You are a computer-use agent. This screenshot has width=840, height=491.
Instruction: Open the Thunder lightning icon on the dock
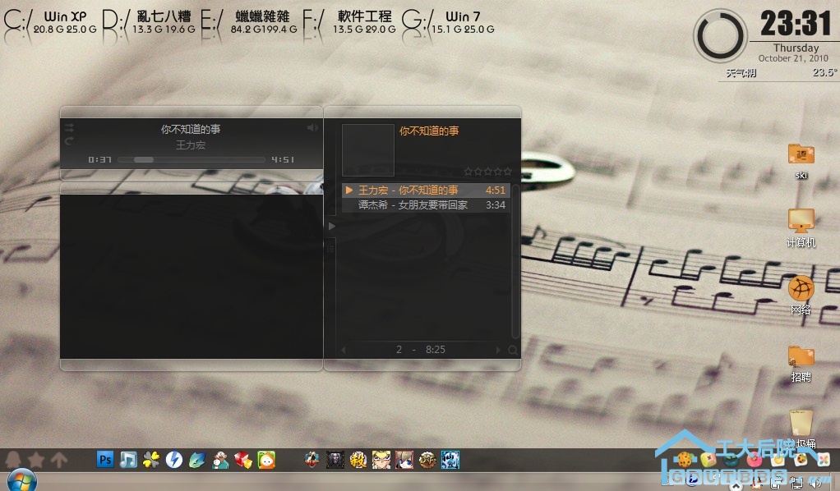click(173, 460)
